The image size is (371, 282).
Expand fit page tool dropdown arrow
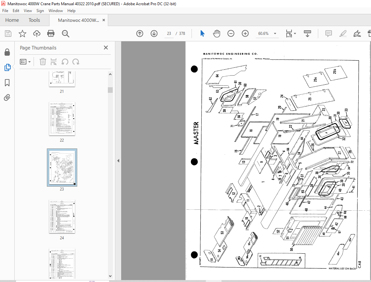pos(295,34)
